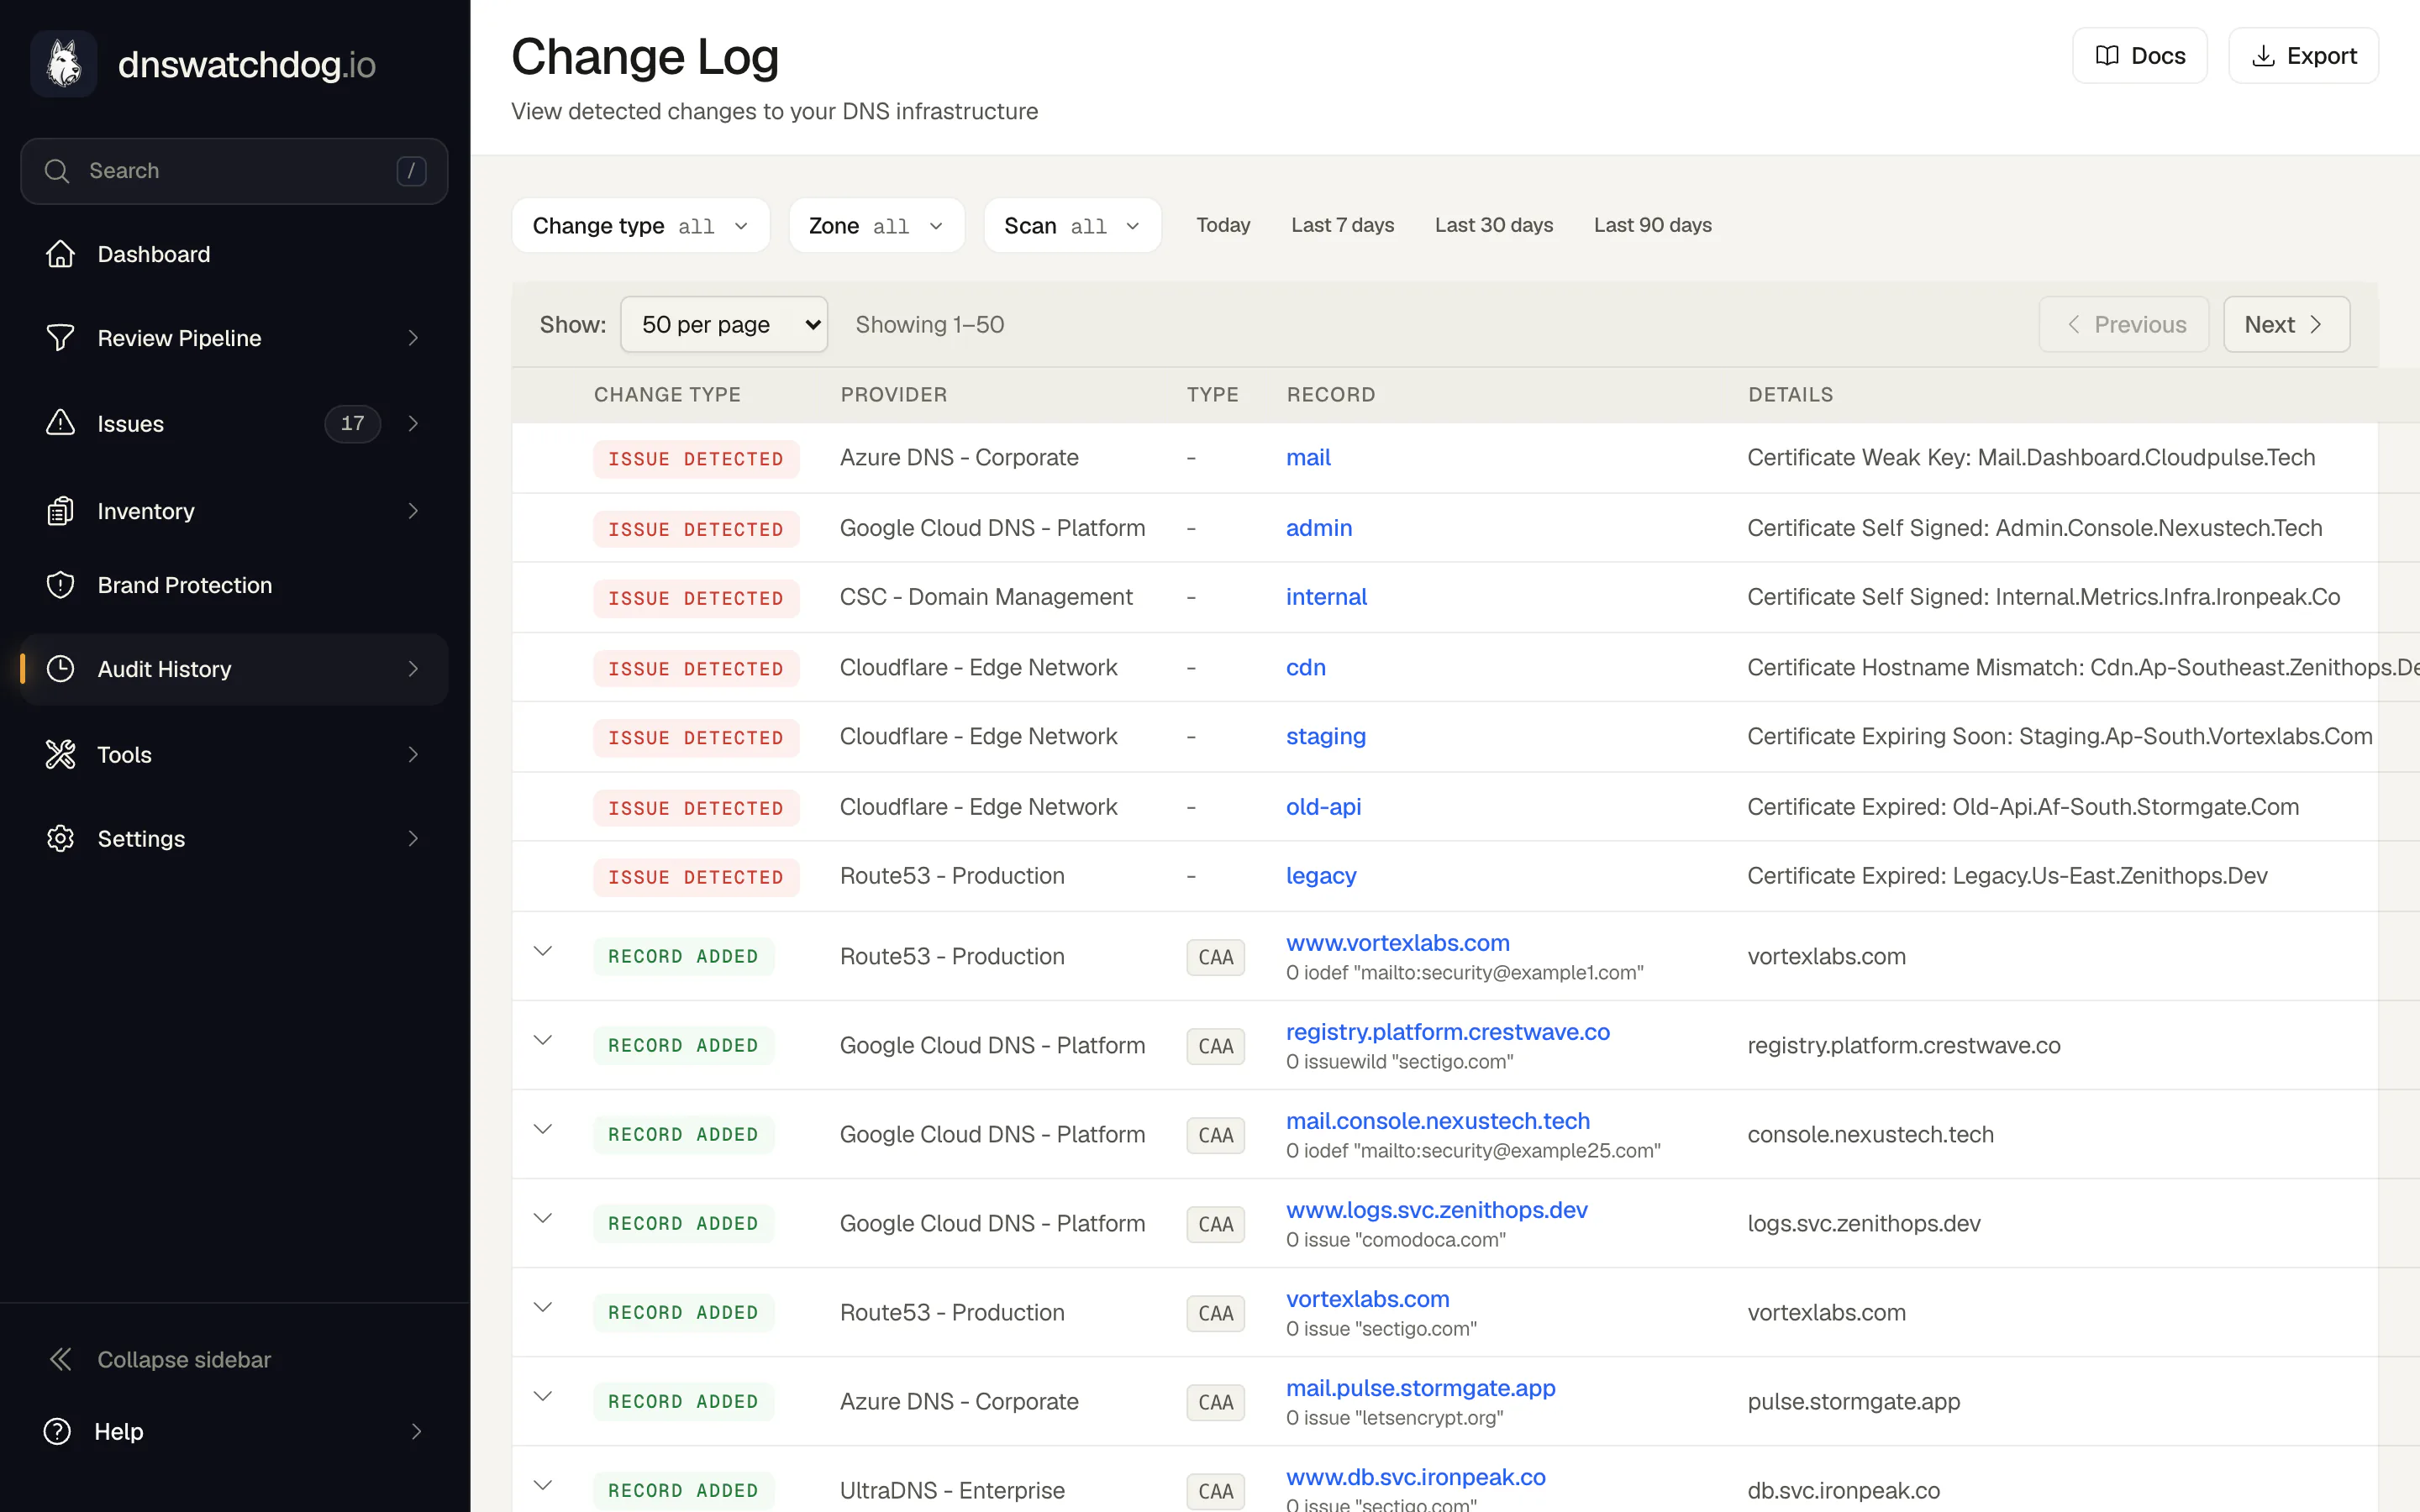Go to the Next page
Image resolution: width=2420 pixels, height=1512 pixels.
tap(2286, 324)
